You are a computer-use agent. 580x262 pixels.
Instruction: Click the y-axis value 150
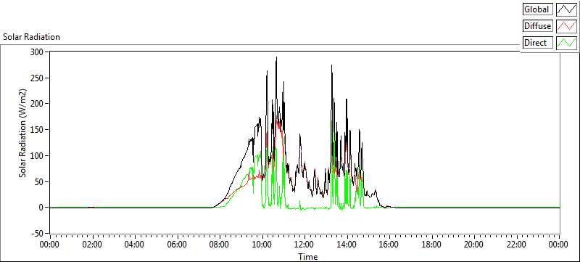coord(37,129)
